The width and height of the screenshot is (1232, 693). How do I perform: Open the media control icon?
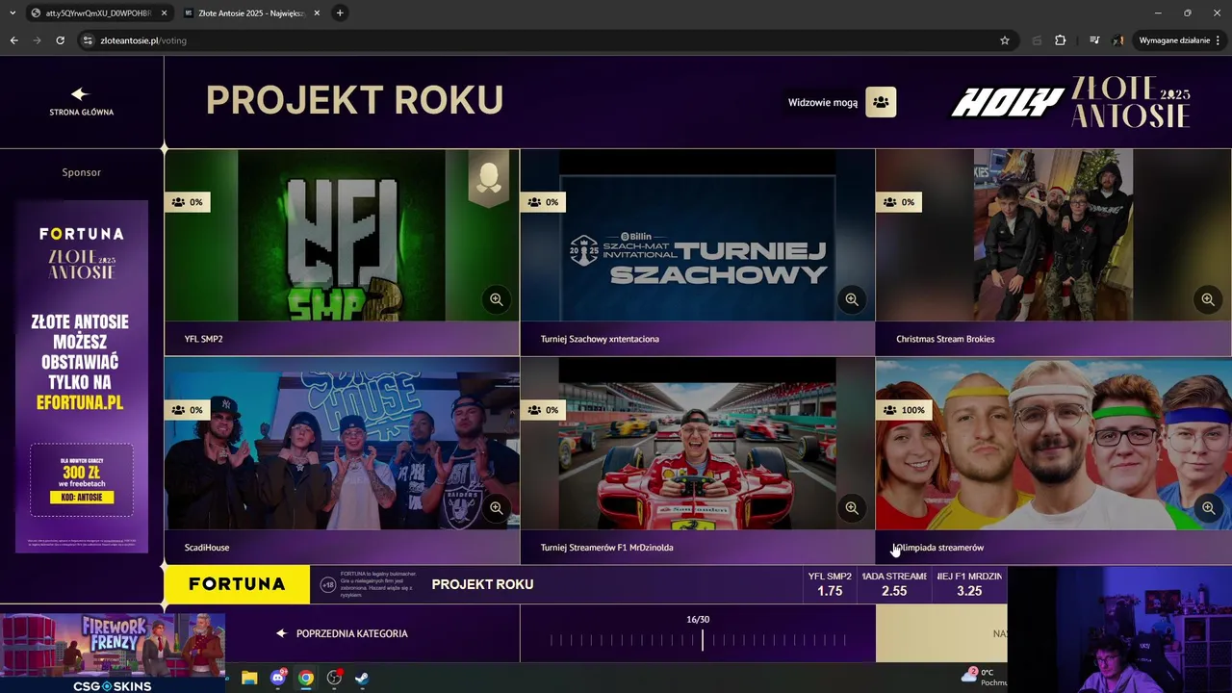[1094, 40]
